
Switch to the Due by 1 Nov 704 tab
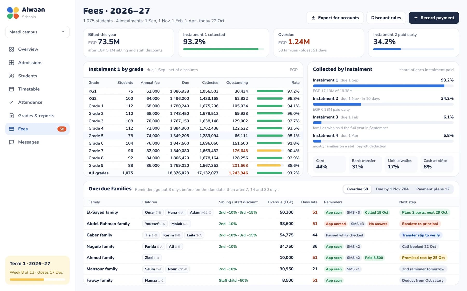[x=392, y=189]
